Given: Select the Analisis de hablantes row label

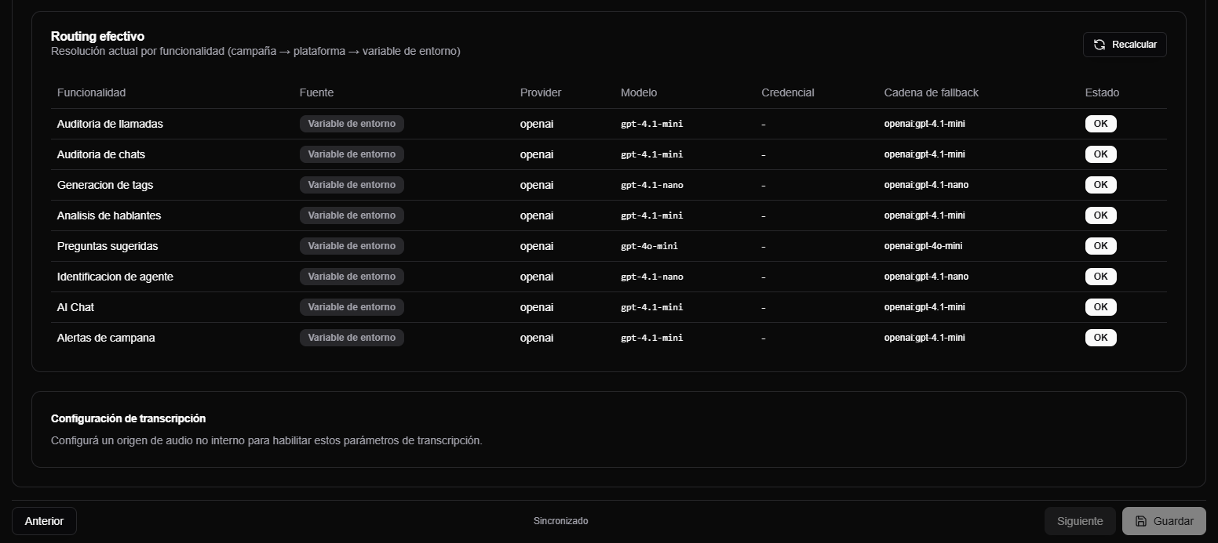Looking at the screenshot, I should pyautogui.click(x=109, y=215).
